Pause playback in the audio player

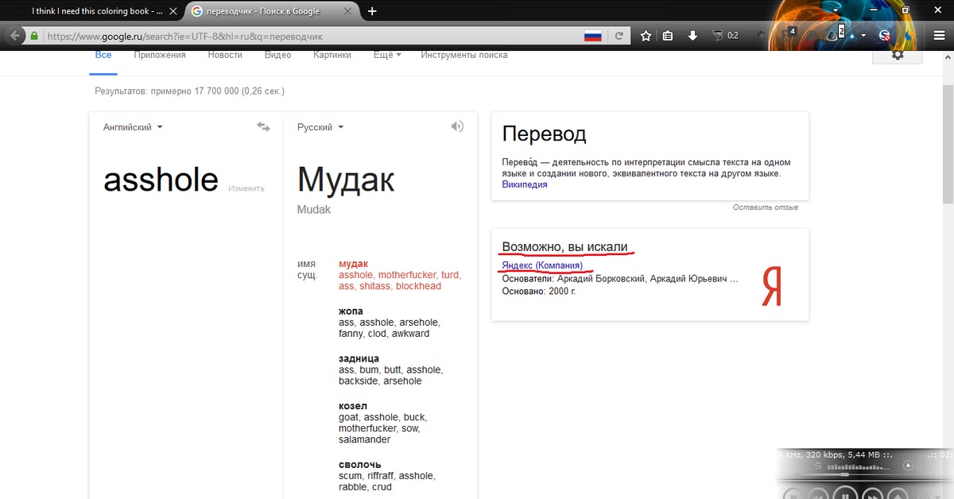pyautogui.click(x=844, y=493)
